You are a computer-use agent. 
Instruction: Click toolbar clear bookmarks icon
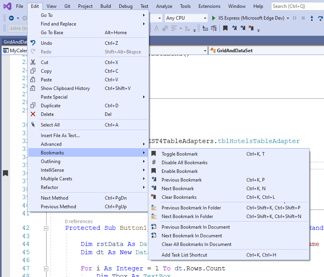[251, 28]
